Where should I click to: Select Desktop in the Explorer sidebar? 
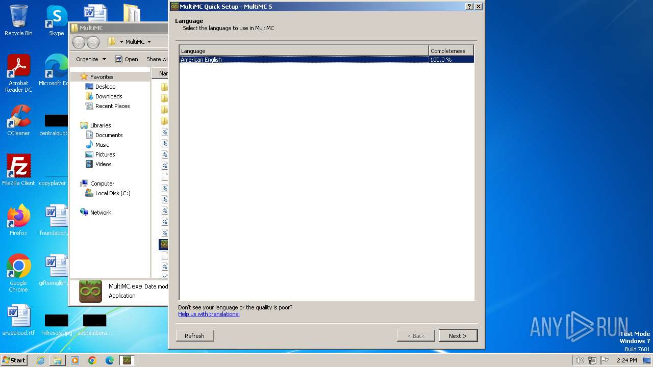(x=105, y=87)
